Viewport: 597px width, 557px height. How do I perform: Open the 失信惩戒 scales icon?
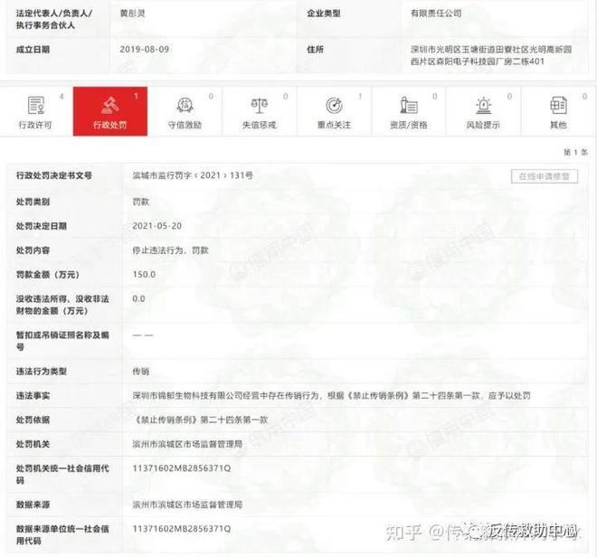pos(260,106)
